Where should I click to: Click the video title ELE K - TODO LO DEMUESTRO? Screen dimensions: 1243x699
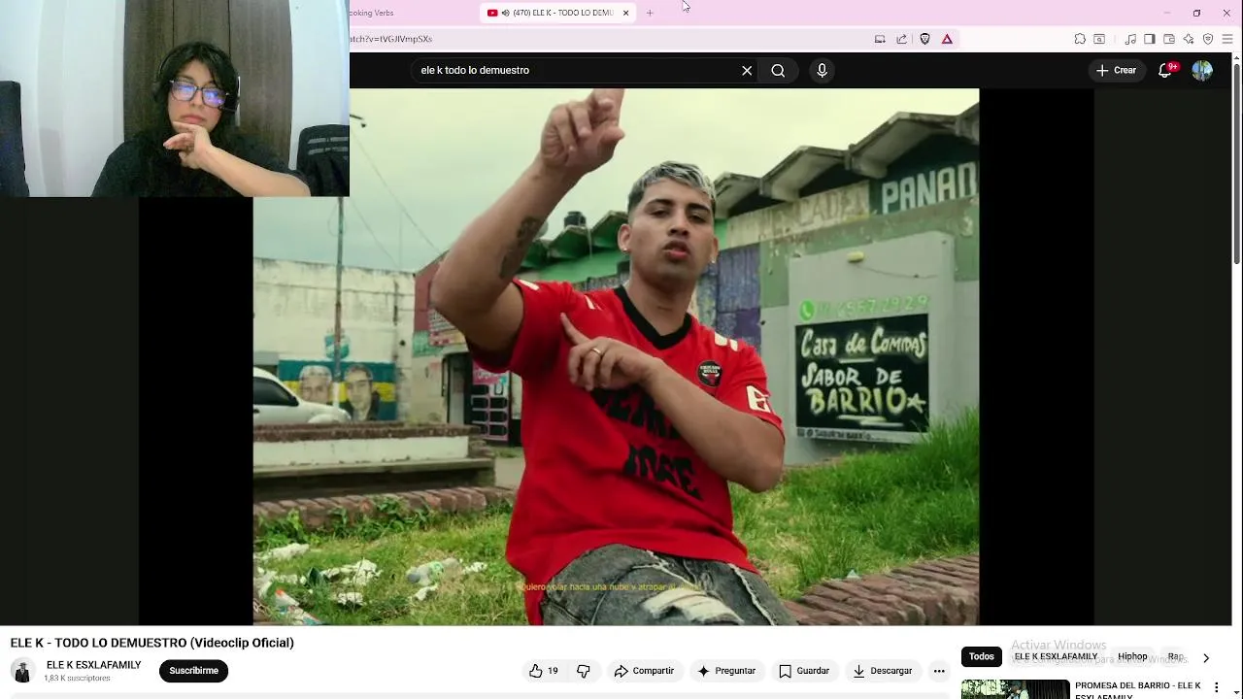151,643
